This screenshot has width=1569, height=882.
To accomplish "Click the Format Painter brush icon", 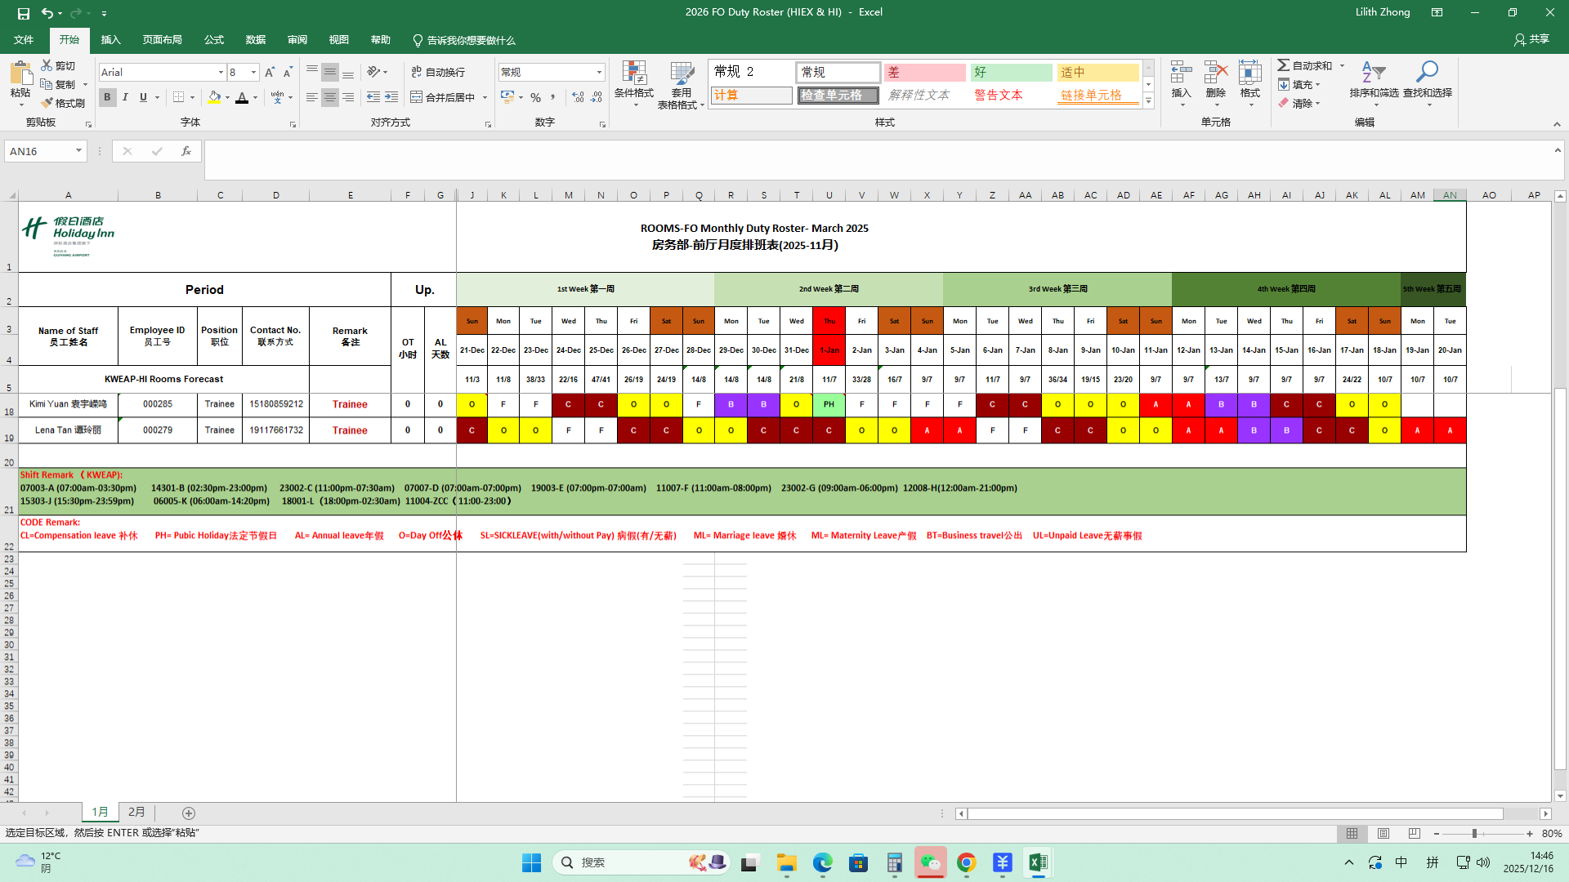I will coord(47,103).
